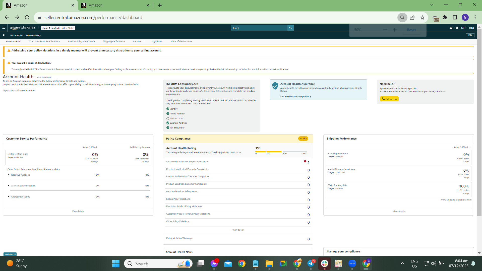The width and height of the screenshot is (482, 271).
Task: Open View details under Customer Service Performance
Action: click(78, 211)
